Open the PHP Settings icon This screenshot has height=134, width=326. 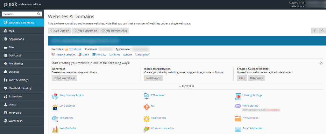[238, 106]
